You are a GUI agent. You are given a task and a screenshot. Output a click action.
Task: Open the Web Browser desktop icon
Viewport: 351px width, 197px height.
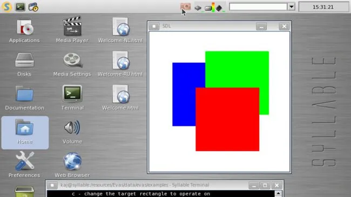tap(72, 165)
